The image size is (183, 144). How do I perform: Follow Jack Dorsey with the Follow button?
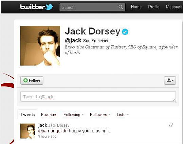32,80
